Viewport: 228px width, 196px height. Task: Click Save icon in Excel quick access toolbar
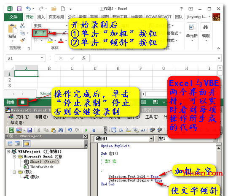19,9
